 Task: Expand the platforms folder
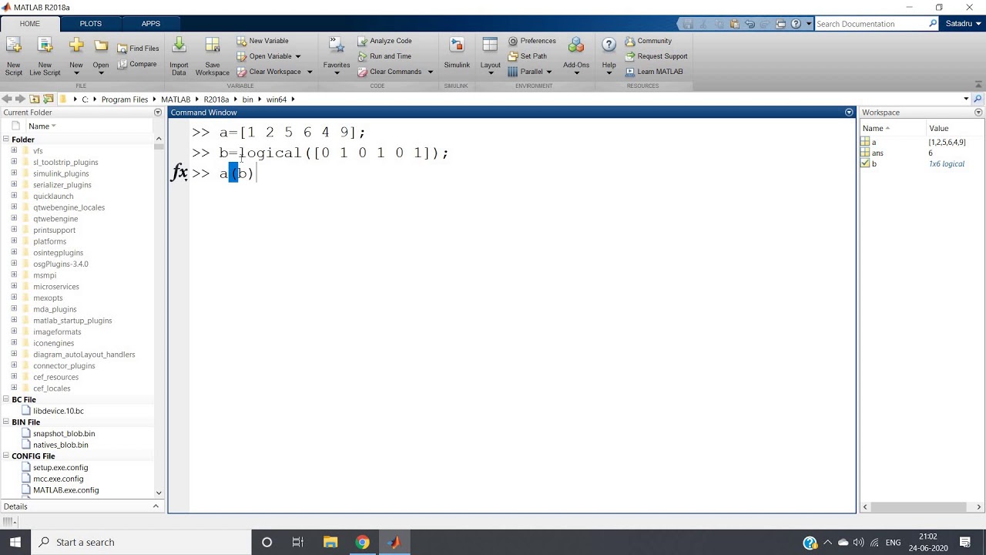point(14,241)
